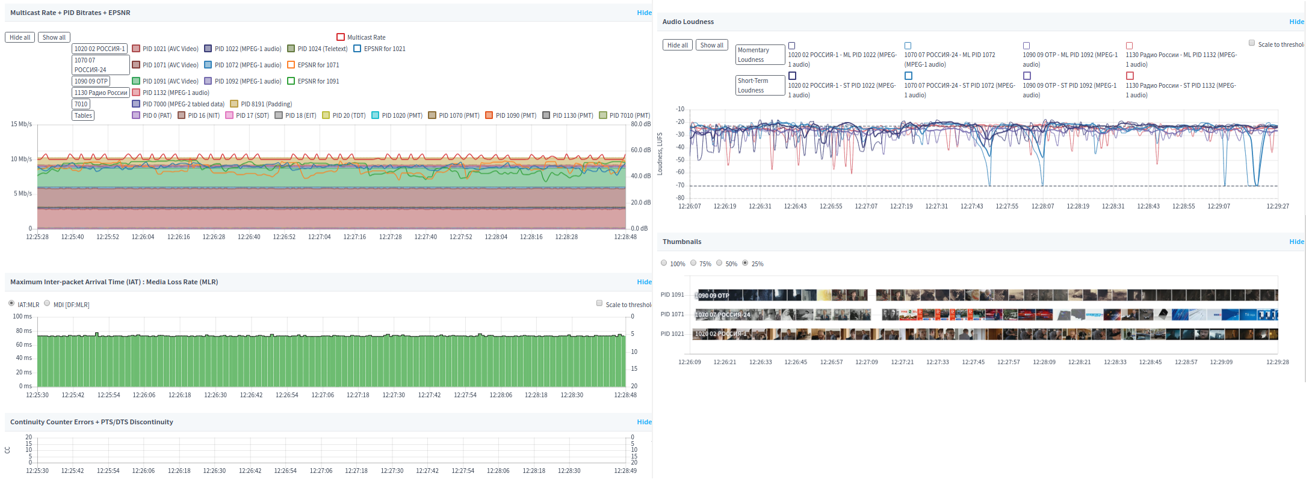Viewport: 1306px width, 485px height.
Task: Enable Scale to threshold in Audio Loudness
Action: (x=1252, y=43)
